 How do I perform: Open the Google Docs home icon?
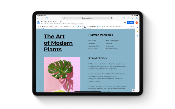[38, 23]
